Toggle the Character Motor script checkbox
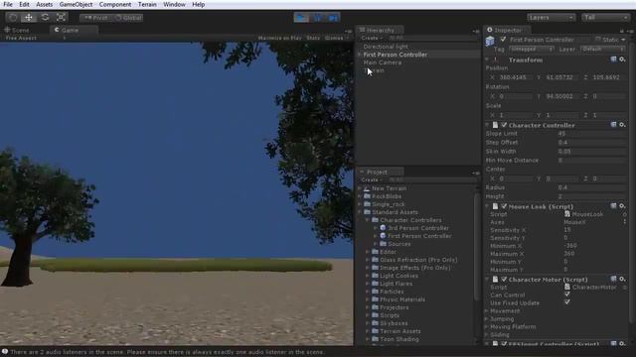The image size is (636, 357). click(504, 280)
